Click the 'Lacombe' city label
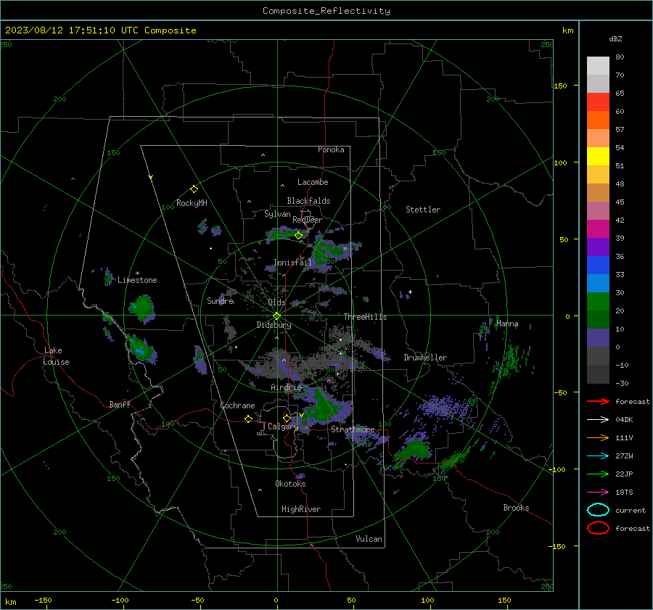This screenshot has width=653, height=610. click(x=313, y=182)
